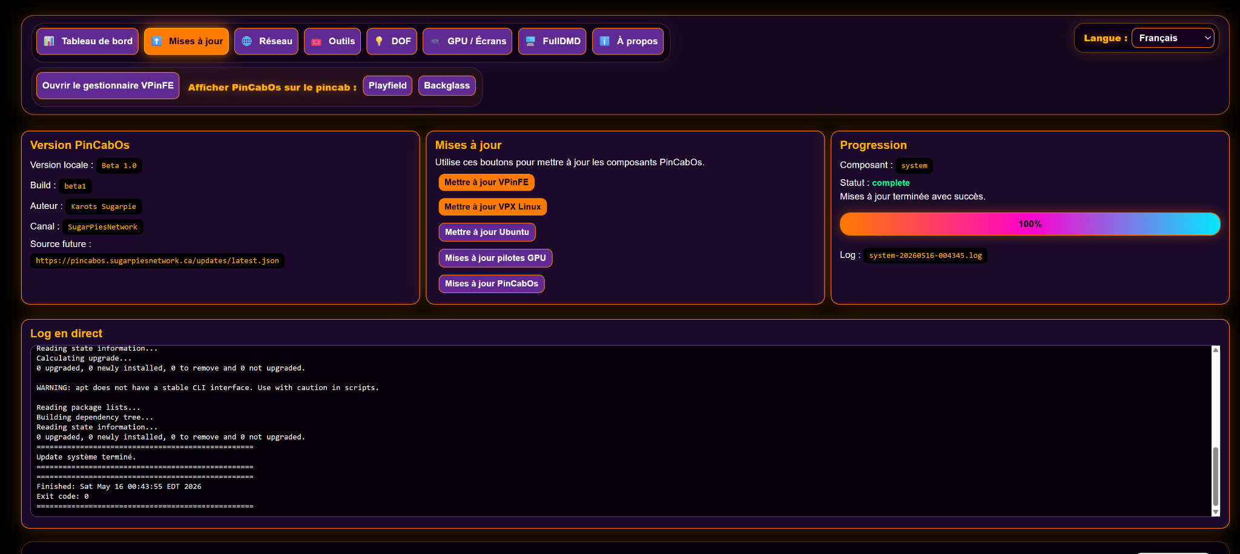Click the system component value
The width and height of the screenshot is (1240, 554).
pyautogui.click(x=914, y=166)
